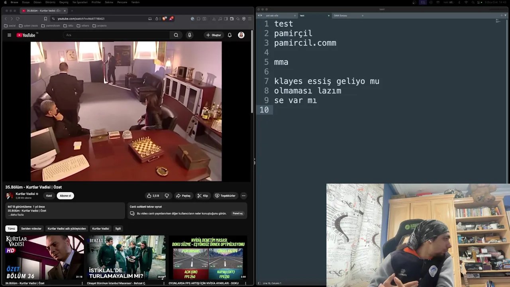Image resolution: width=510 pixels, height=287 pixels.
Task: Expand description with ...daha fazla
Action: pyautogui.click(x=16, y=214)
